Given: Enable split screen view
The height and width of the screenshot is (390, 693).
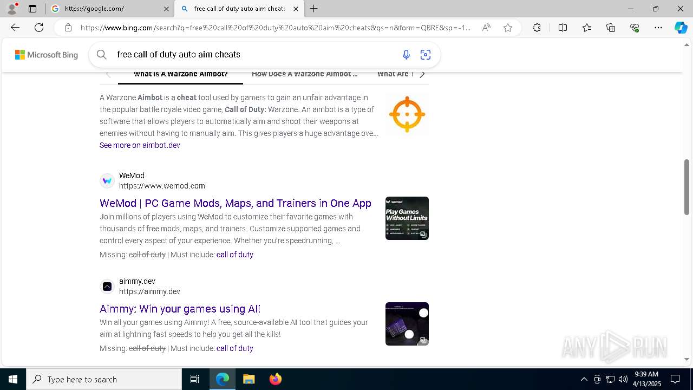Looking at the screenshot, I should tap(563, 28).
